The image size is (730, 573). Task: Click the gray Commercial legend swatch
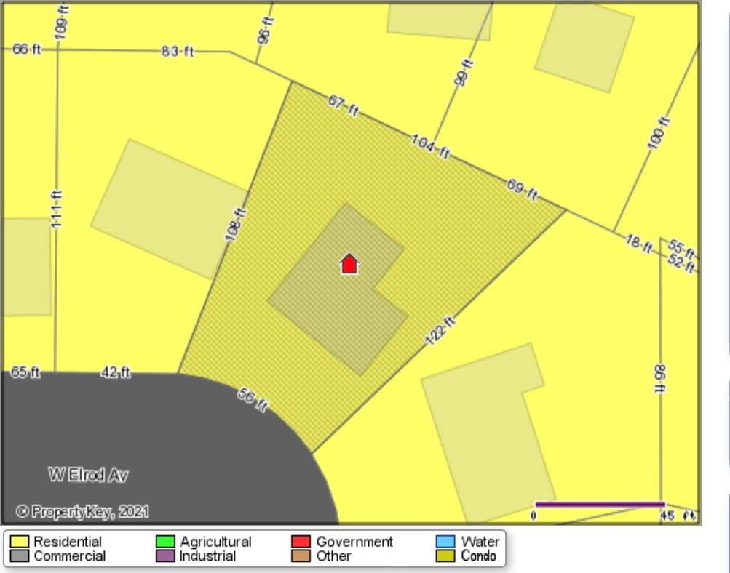tap(20, 556)
